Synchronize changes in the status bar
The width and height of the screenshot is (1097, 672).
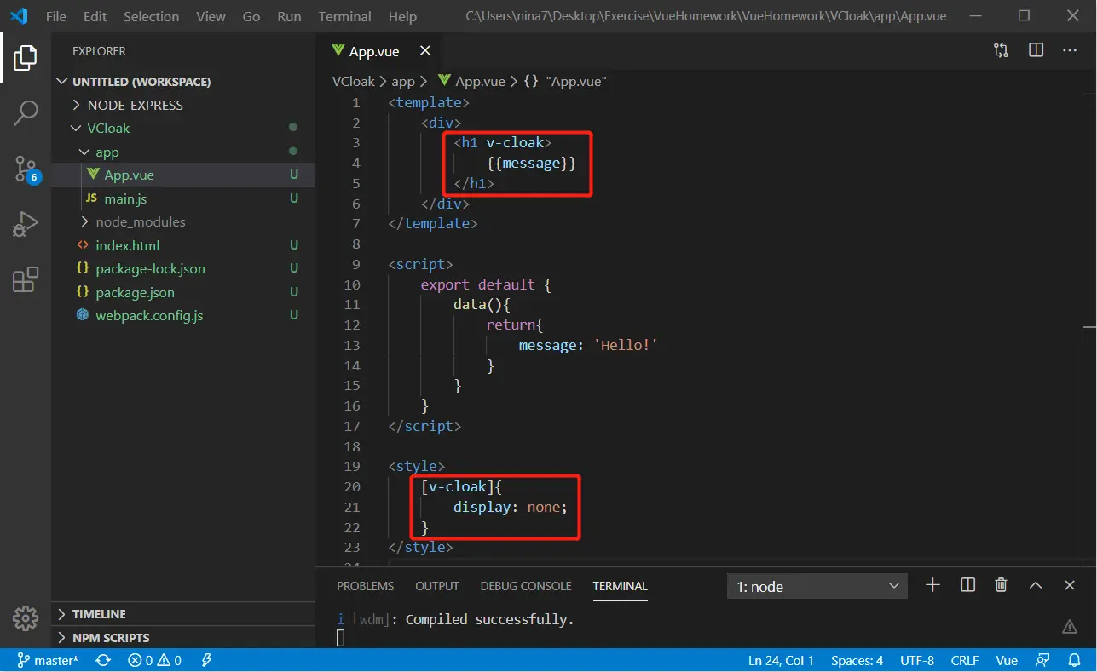point(103,660)
